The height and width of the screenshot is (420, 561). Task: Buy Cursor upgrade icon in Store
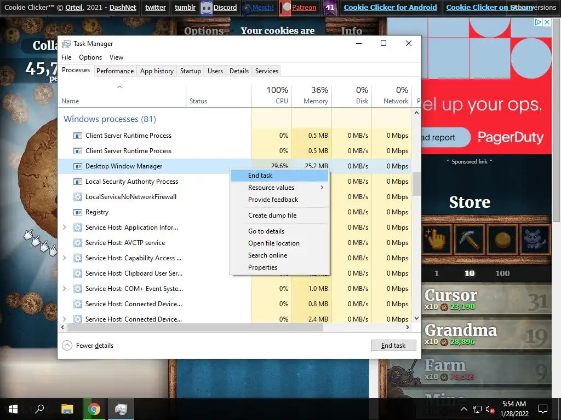(436, 238)
